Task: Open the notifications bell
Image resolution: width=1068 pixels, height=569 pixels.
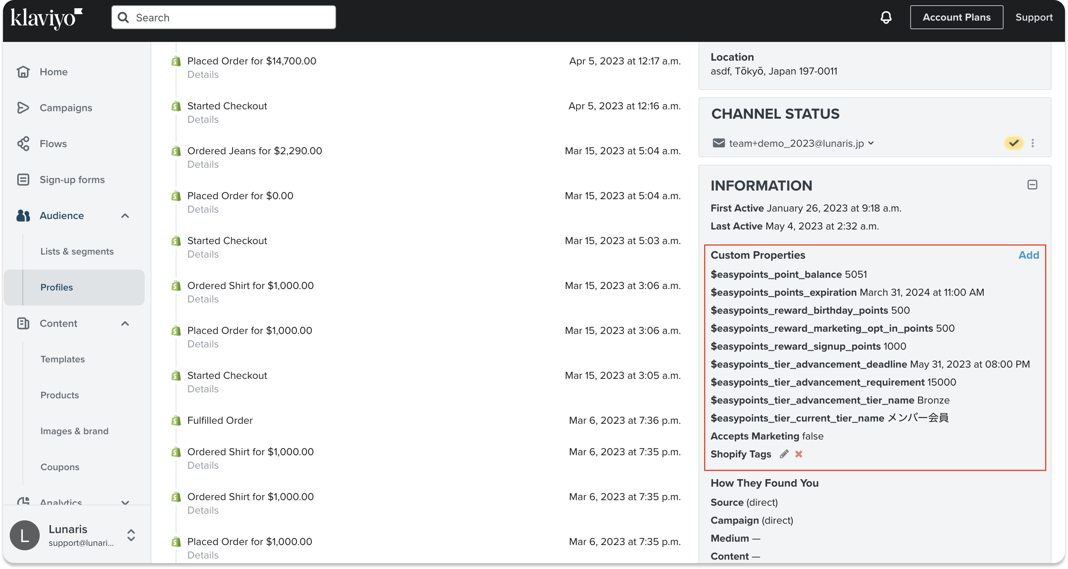Action: pos(886,17)
